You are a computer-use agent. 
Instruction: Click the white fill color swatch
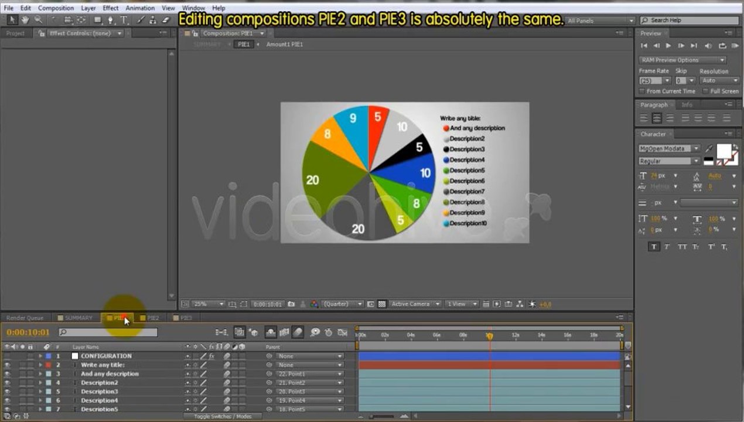tap(724, 151)
